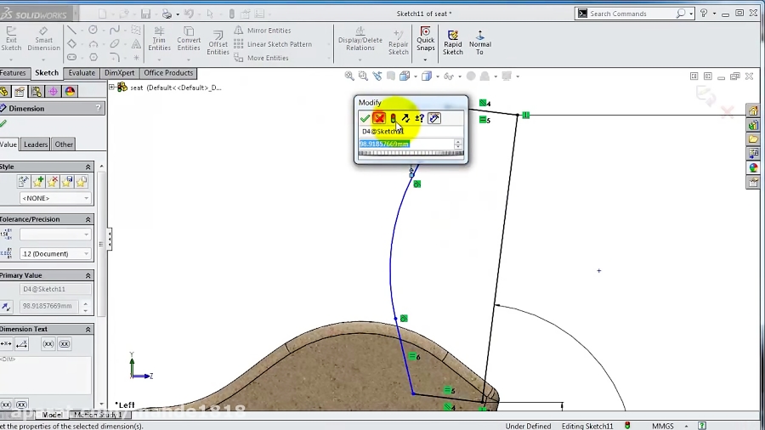Increase the Modify dialog value using up spinner
Image resolution: width=765 pixels, height=430 pixels.
(457, 141)
